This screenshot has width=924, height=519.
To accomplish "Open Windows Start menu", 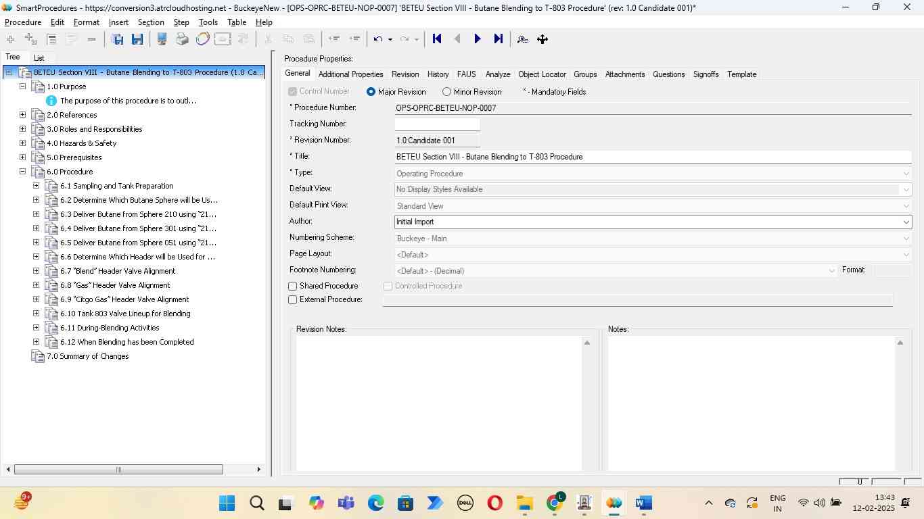I will [227, 503].
